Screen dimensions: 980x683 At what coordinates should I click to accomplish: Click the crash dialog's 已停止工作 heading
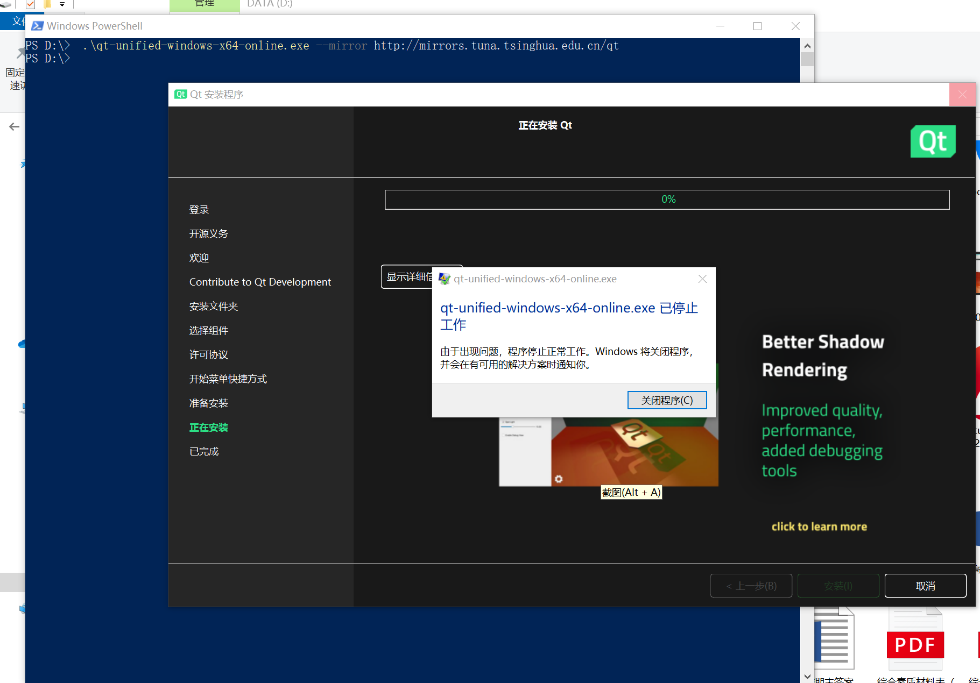pyautogui.click(x=569, y=316)
